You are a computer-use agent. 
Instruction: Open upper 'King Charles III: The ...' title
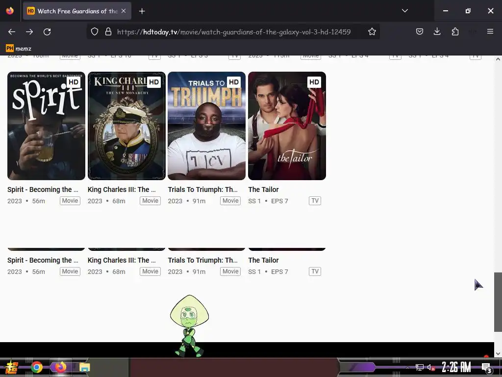tap(122, 189)
